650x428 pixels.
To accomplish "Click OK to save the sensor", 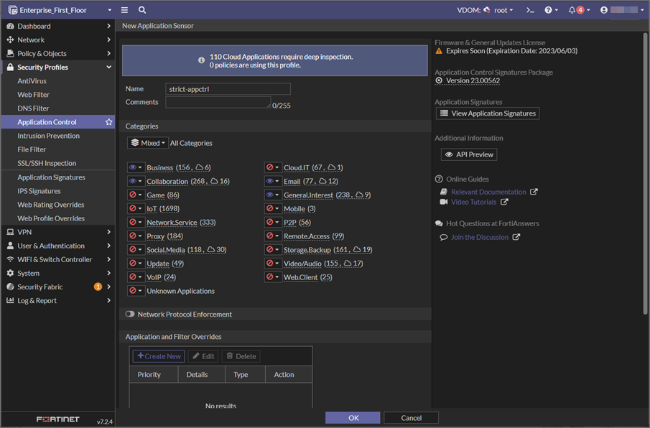I will coord(353,417).
